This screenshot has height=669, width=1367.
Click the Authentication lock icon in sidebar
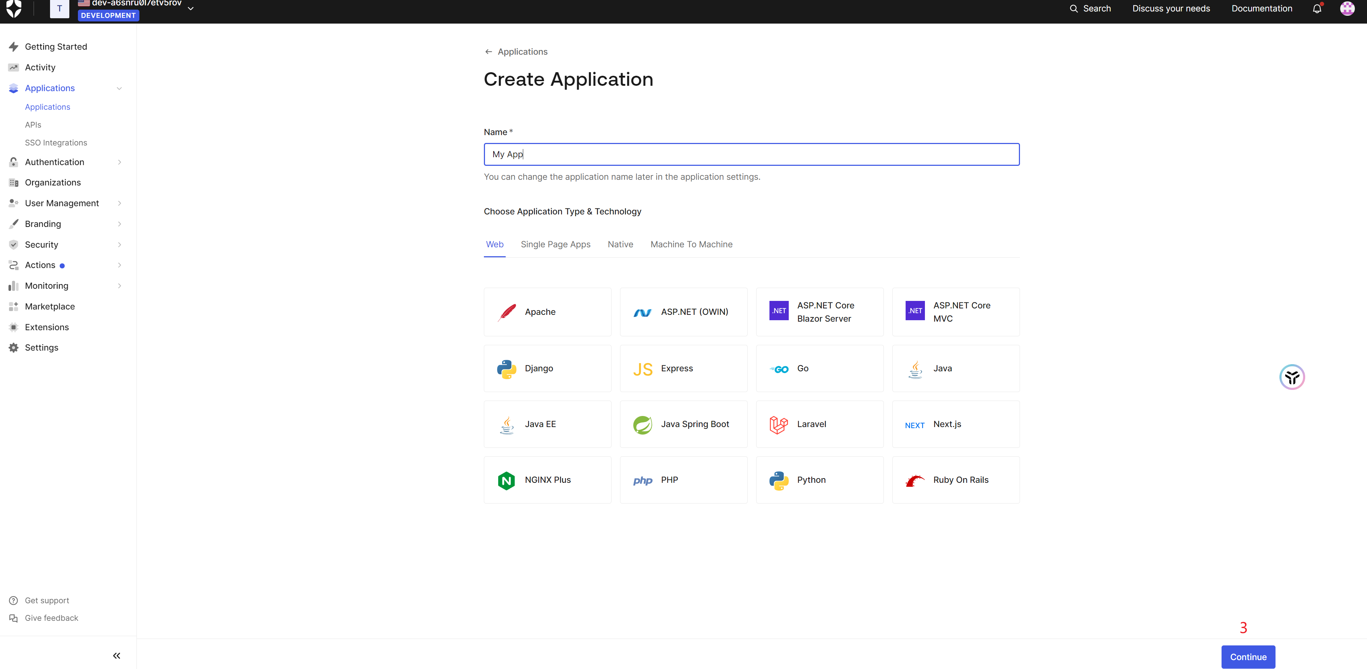(x=14, y=162)
